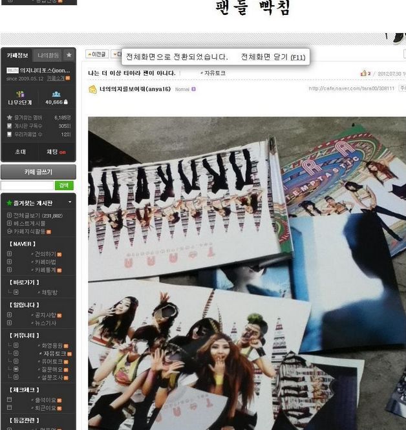This screenshot has width=406, height=430.
Task: Click the 카페 글쓰기 button
Action: coord(38,172)
